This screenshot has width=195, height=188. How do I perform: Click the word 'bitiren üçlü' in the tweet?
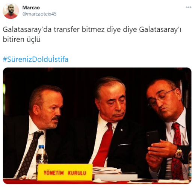point(21,39)
